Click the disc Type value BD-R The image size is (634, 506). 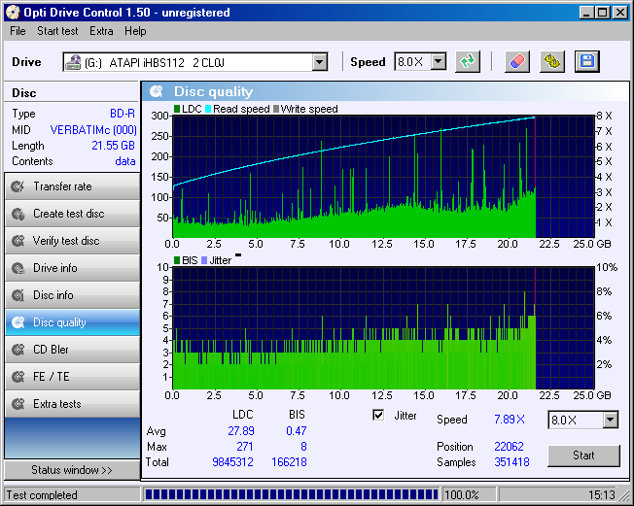(x=123, y=114)
